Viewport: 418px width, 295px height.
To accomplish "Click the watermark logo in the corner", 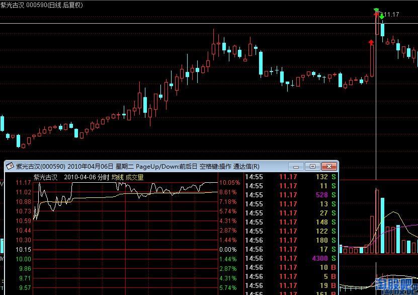I will tap(396, 286).
